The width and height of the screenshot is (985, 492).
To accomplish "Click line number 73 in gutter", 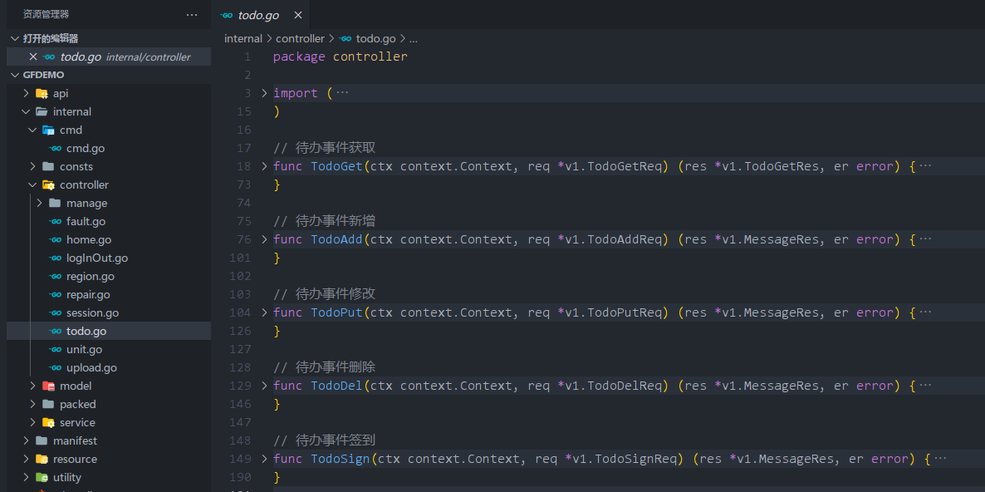I will 243,184.
